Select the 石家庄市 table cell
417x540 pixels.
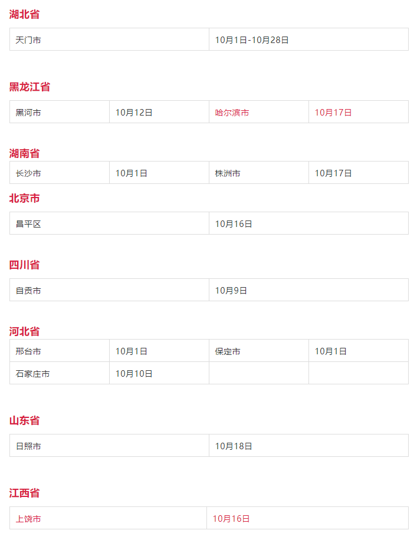(32, 374)
